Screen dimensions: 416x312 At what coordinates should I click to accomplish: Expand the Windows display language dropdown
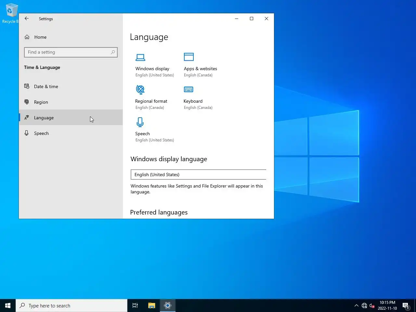[x=199, y=175]
